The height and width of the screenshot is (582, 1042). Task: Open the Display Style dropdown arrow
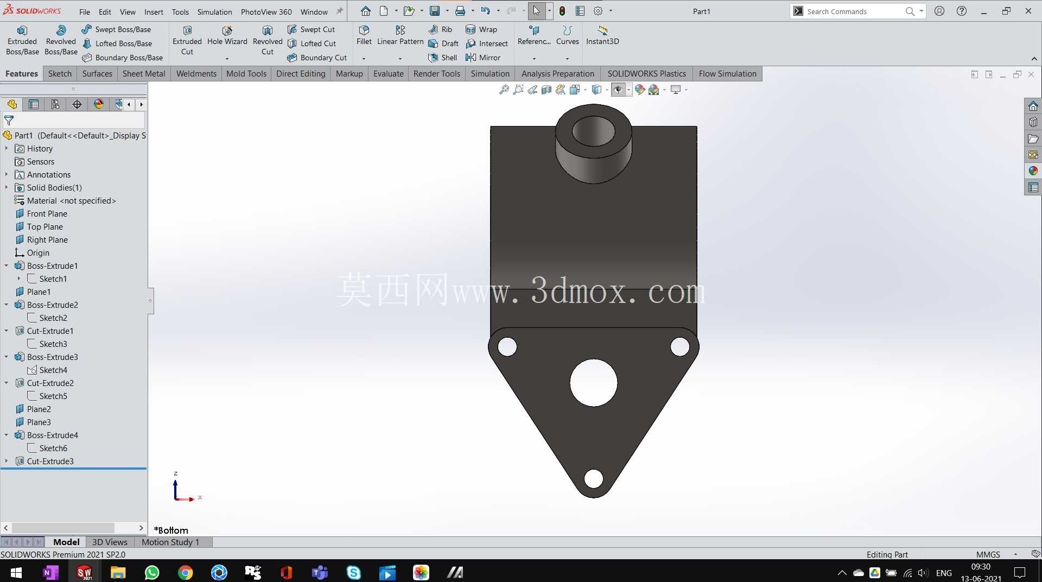coord(607,90)
